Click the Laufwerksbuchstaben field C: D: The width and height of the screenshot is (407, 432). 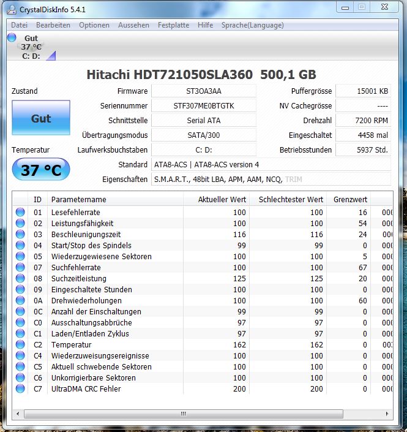click(x=204, y=150)
